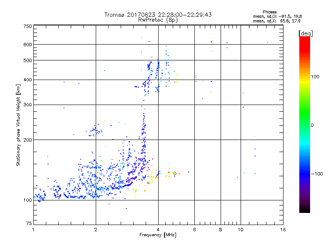Click y-axis tick label '600'
Screen dimensions: 333x250
[27, 45]
